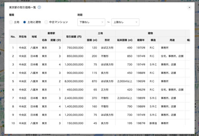
Task: Click ほぼ正方形 shape in row 1
Action: (x=107, y=48)
